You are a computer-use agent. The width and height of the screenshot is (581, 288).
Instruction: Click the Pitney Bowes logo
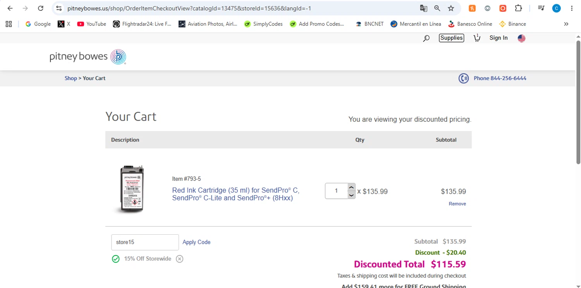click(88, 57)
